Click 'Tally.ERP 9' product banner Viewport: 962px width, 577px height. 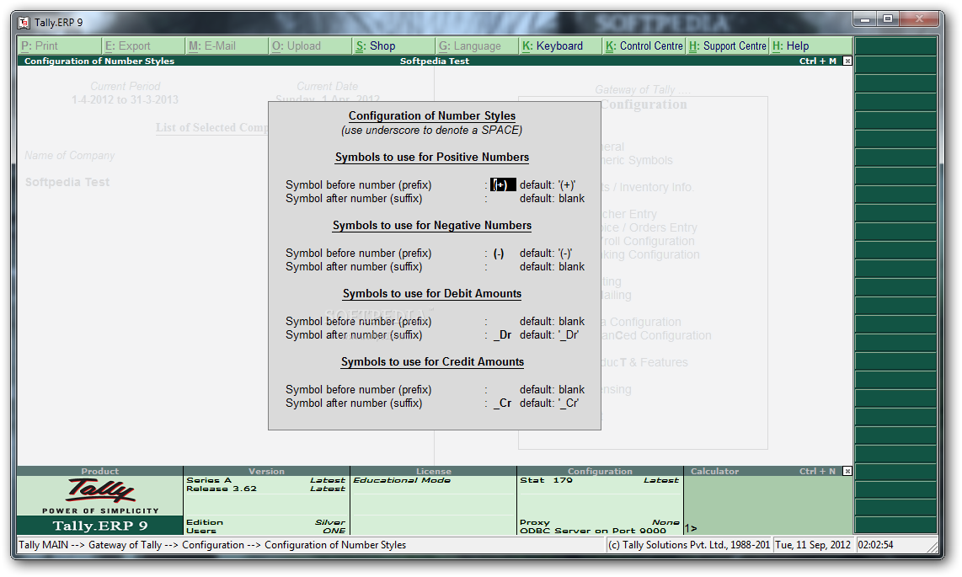coord(100,526)
